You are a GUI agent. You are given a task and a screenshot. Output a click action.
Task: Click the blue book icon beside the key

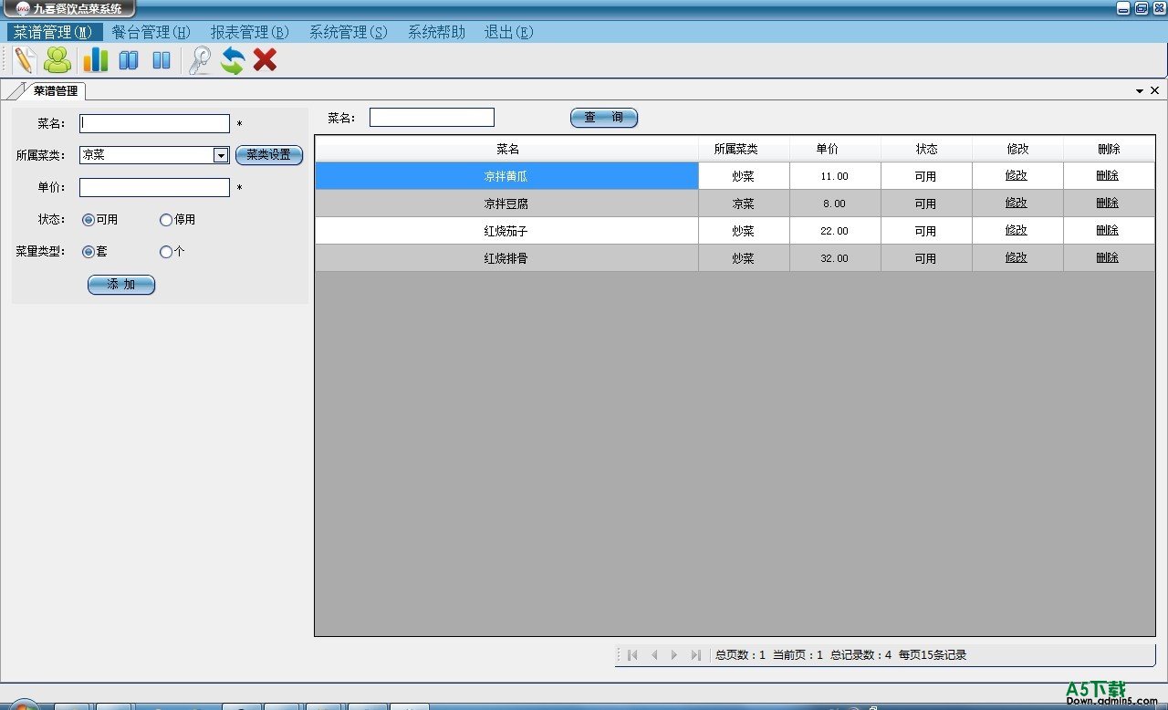pyautogui.click(x=162, y=61)
